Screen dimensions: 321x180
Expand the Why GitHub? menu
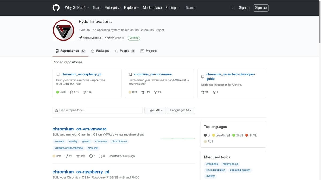pyautogui.click(x=77, y=8)
